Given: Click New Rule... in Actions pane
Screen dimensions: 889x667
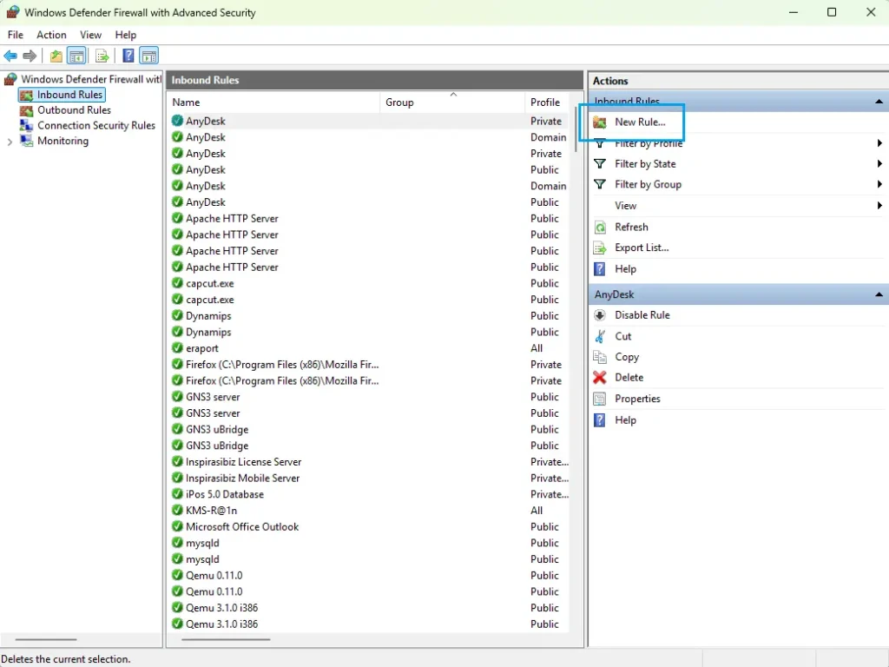Looking at the screenshot, I should click(640, 122).
